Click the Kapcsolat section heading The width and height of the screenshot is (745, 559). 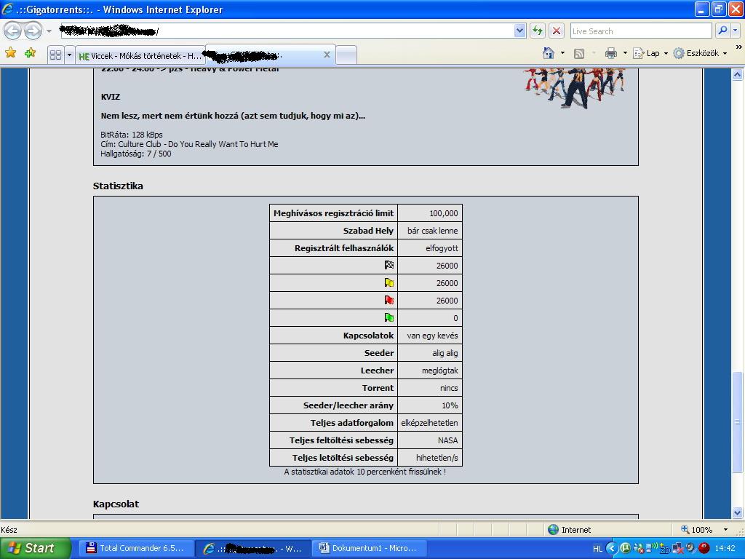(x=116, y=504)
